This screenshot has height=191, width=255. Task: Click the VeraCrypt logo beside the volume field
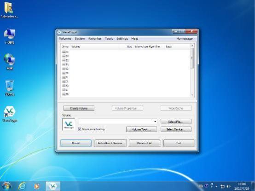[69, 125]
